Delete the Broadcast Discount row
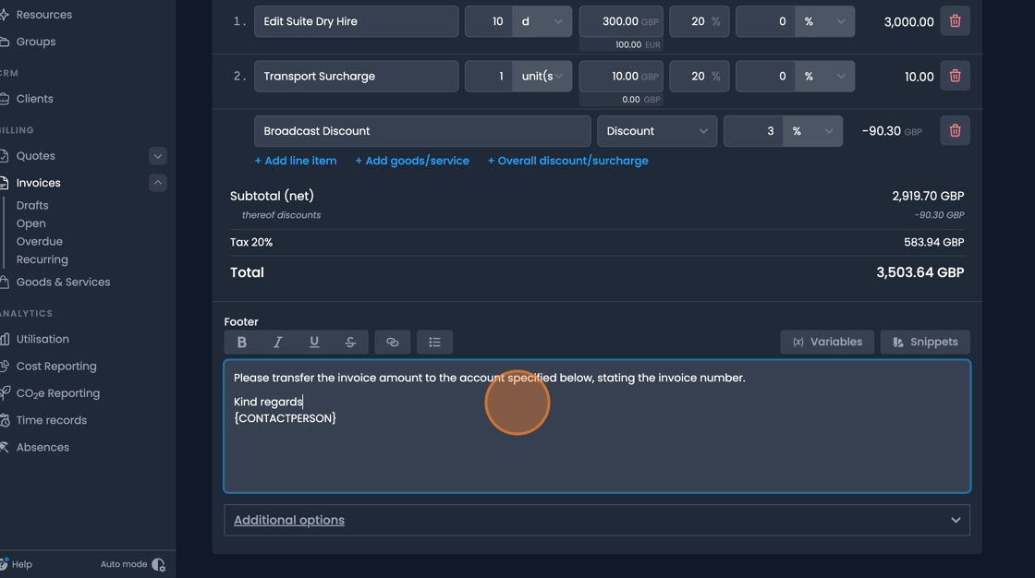Viewport: 1035px width, 578px height. click(955, 130)
